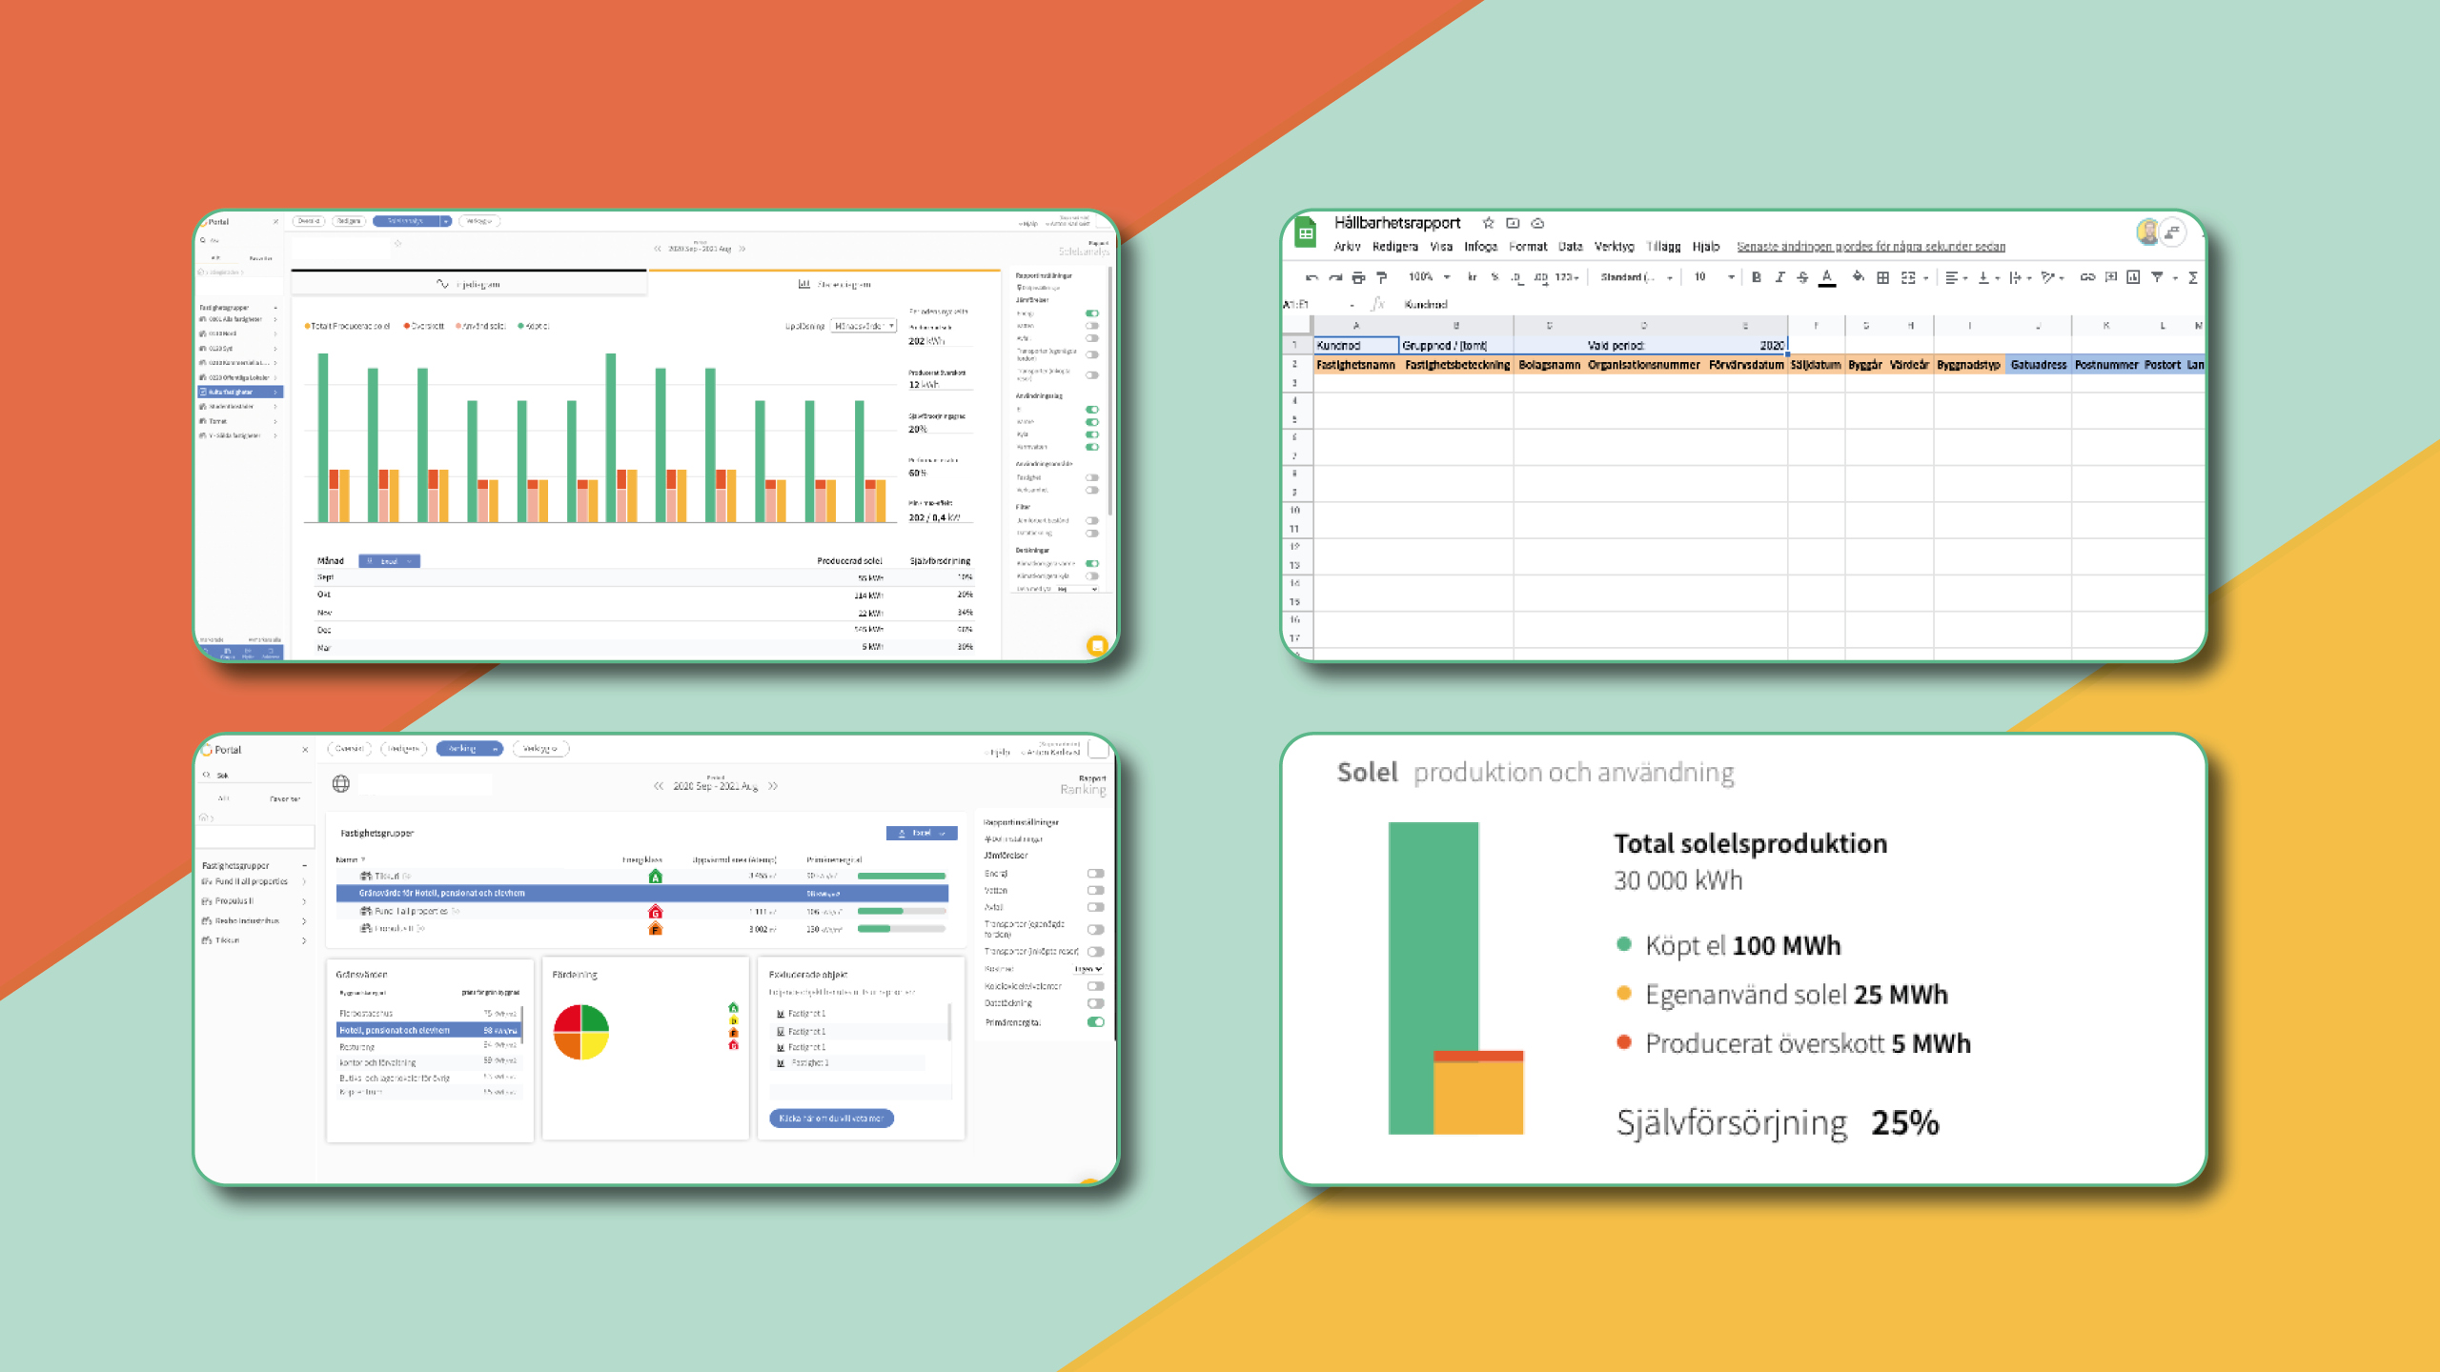2440x1372 pixels.
Task: Open the Format menu in Sheets
Action: [1527, 247]
